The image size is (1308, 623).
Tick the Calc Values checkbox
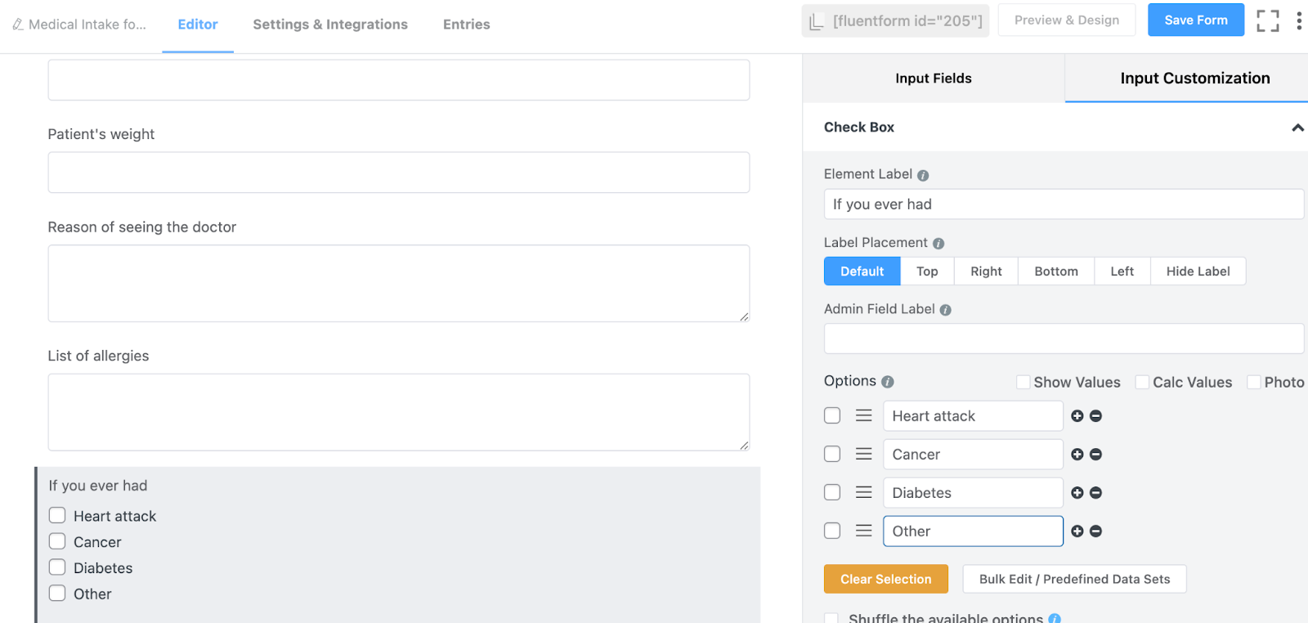[1142, 382]
